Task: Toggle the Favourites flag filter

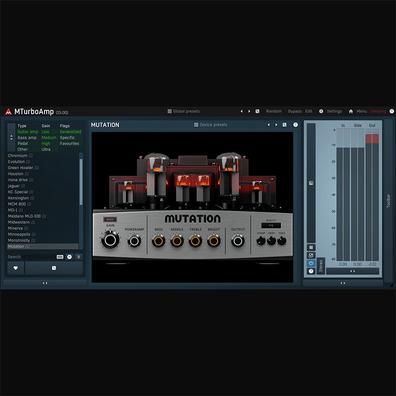Action: pos(69,144)
